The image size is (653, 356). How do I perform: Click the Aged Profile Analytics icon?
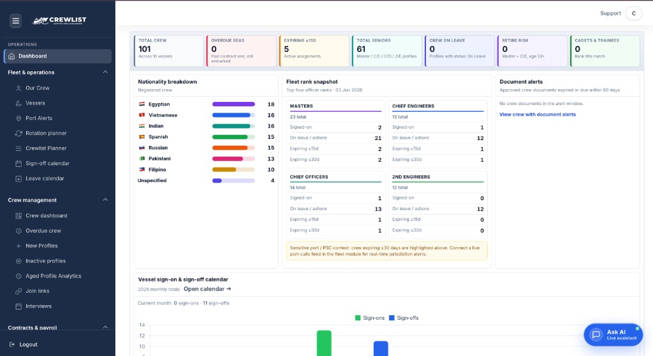tap(18, 276)
